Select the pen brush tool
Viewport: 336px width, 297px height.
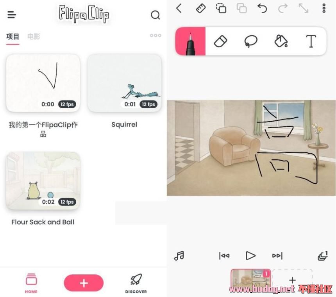190,41
